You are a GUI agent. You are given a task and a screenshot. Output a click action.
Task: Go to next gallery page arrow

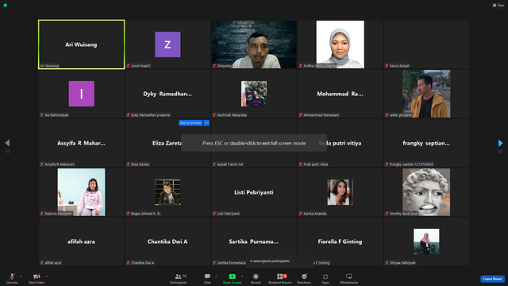point(500,143)
